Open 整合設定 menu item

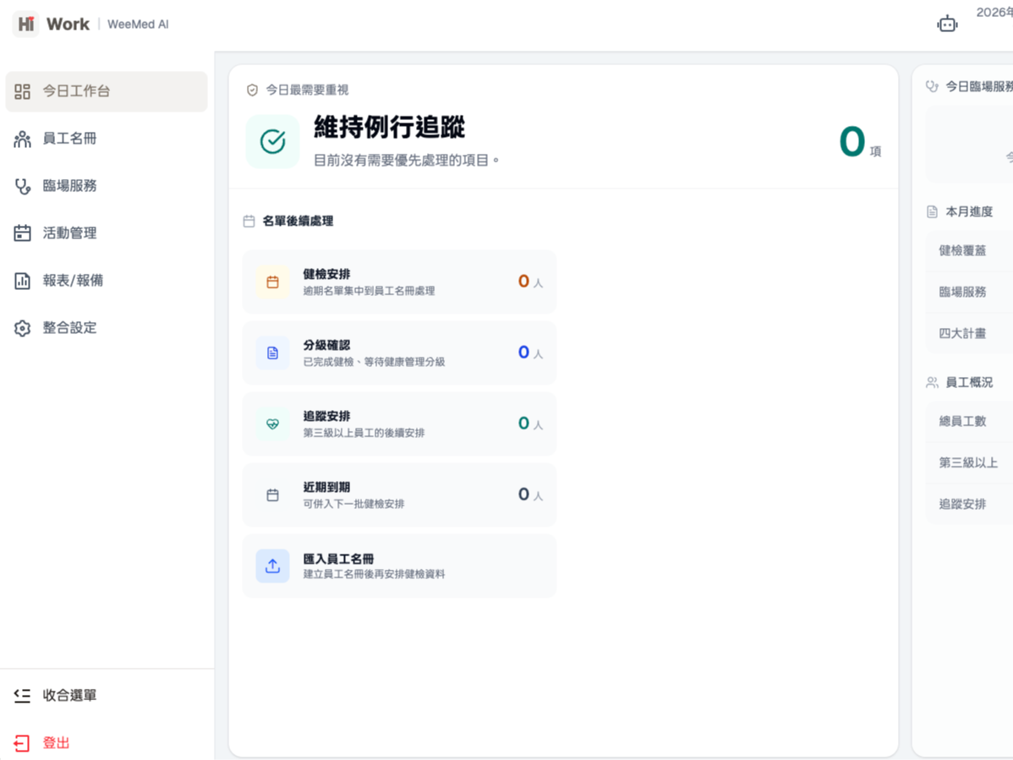click(107, 328)
